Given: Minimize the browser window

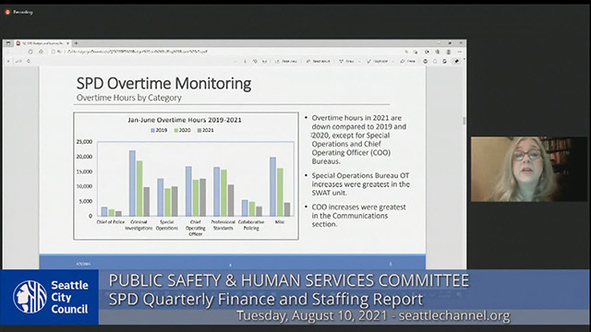Looking at the screenshot, I should pyautogui.click(x=439, y=43).
